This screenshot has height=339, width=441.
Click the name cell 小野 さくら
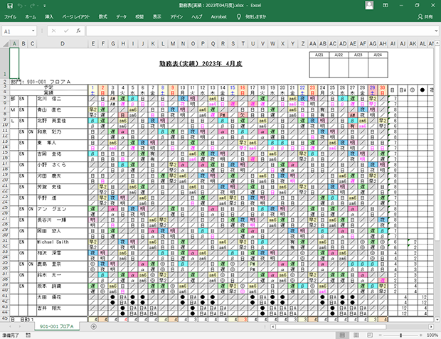(62, 165)
